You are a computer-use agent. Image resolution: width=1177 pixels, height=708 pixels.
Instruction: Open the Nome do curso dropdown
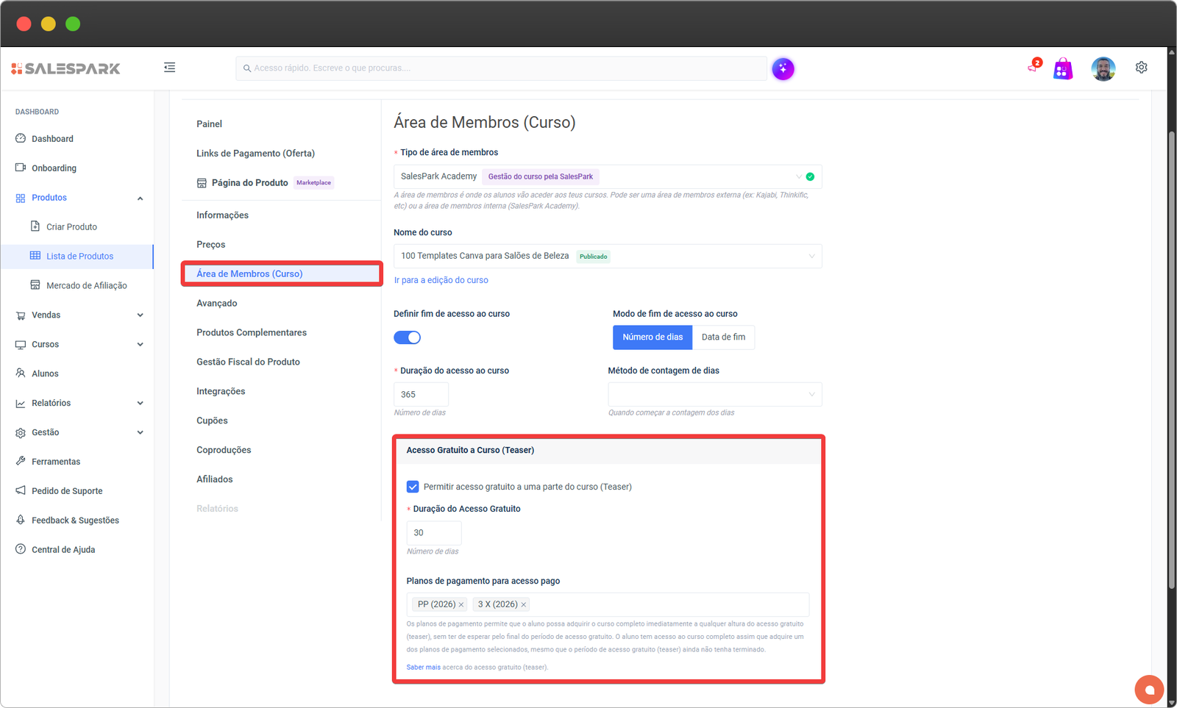point(607,257)
